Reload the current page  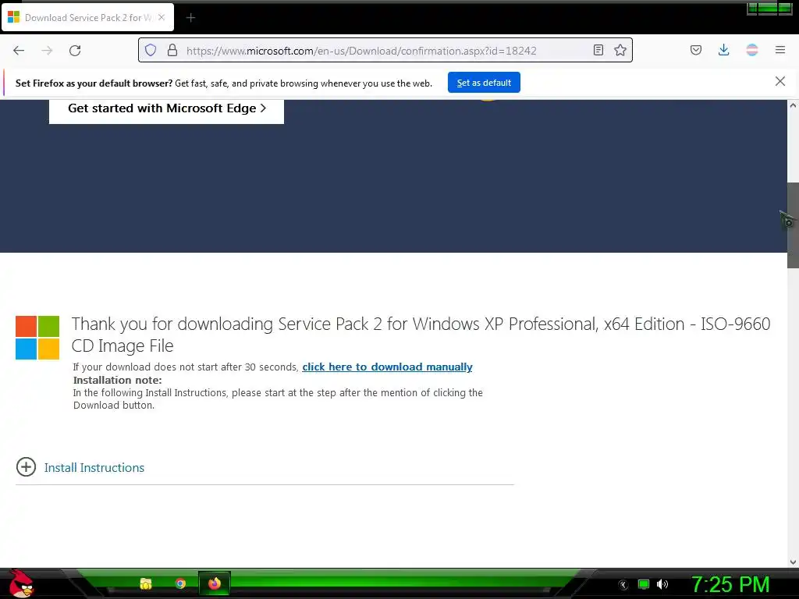tap(75, 51)
